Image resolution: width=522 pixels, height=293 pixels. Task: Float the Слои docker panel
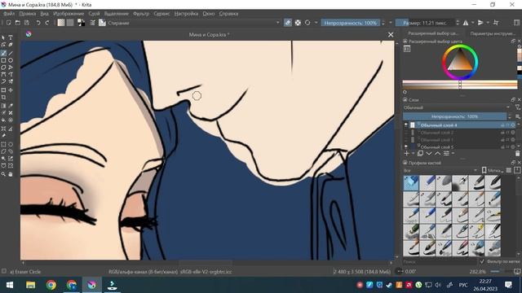(513, 99)
